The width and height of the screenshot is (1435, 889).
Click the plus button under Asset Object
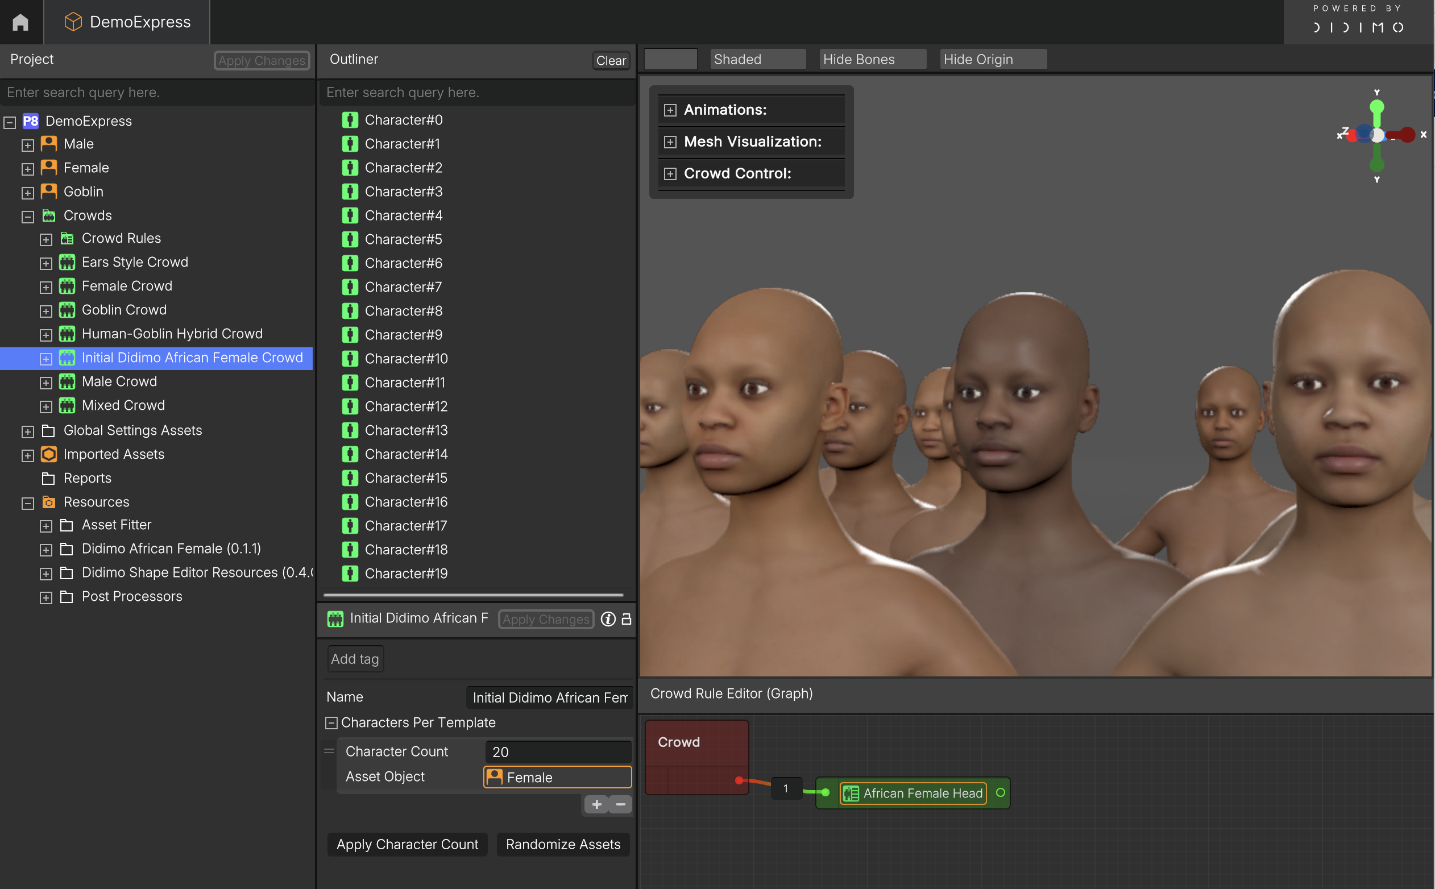(x=596, y=804)
